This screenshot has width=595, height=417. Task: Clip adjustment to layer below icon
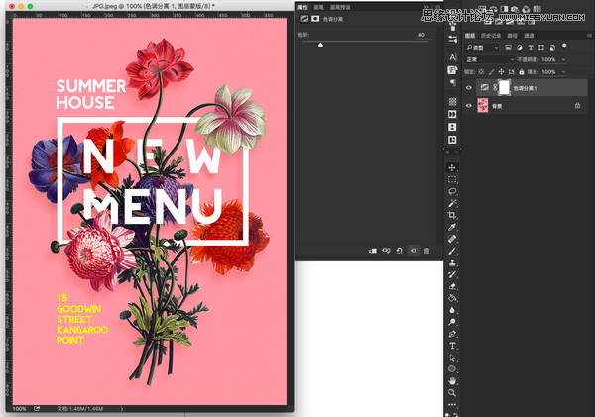(x=373, y=251)
